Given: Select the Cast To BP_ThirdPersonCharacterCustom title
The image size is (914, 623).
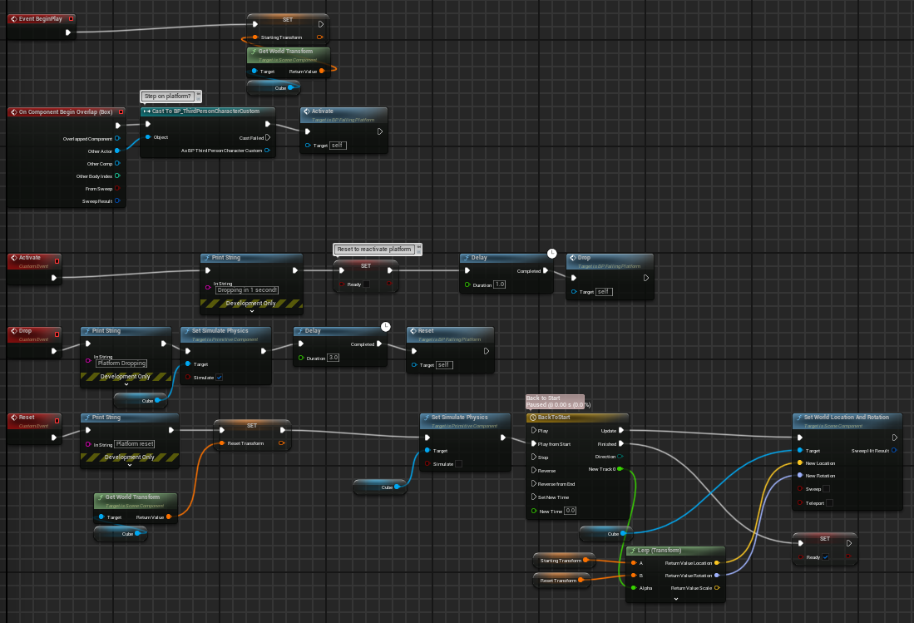Looking at the screenshot, I should point(205,111).
